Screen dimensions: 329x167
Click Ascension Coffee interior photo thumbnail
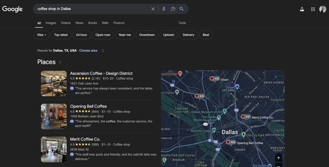click(54, 83)
